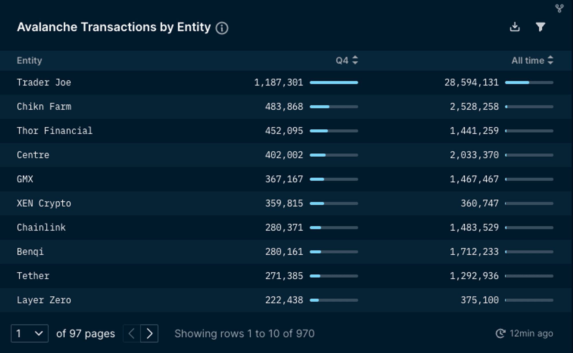Click all time value 2,528,258
The height and width of the screenshot is (353, 573).
click(474, 107)
